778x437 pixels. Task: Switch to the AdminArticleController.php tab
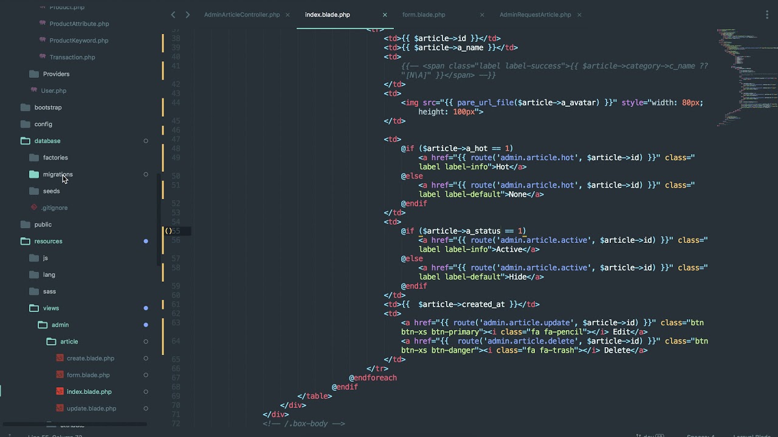coord(242,15)
